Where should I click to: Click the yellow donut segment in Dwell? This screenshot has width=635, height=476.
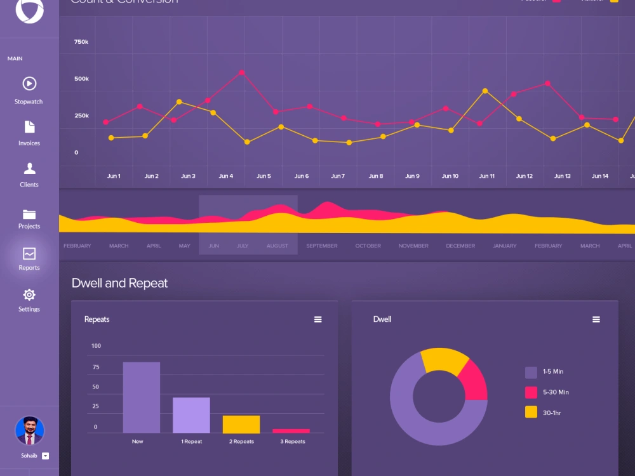tap(444, 360)
